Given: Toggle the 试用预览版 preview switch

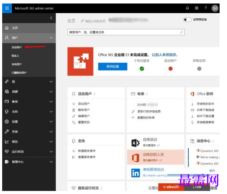Looking at the screenshot, I should (x=187, y=20).
